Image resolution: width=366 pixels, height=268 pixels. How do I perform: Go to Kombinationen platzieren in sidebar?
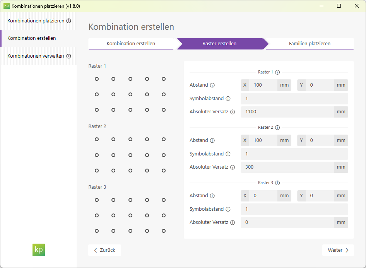[x=36, y=21]
